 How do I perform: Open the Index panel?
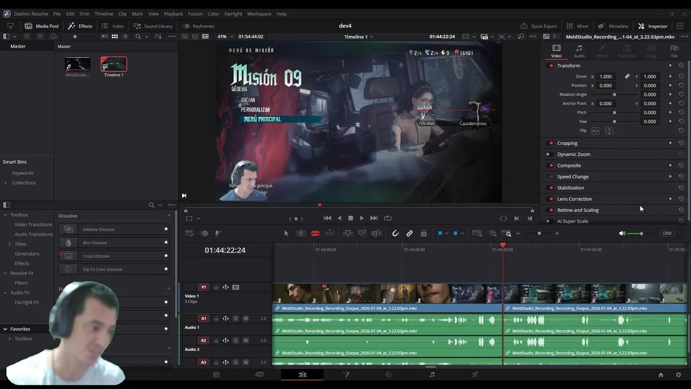[113, 26]
